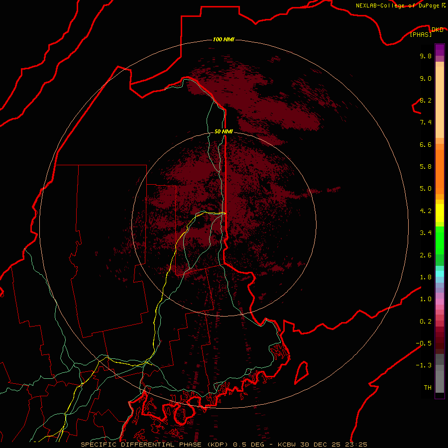Click the small red-outlined island off the coast

pos(301,372)
